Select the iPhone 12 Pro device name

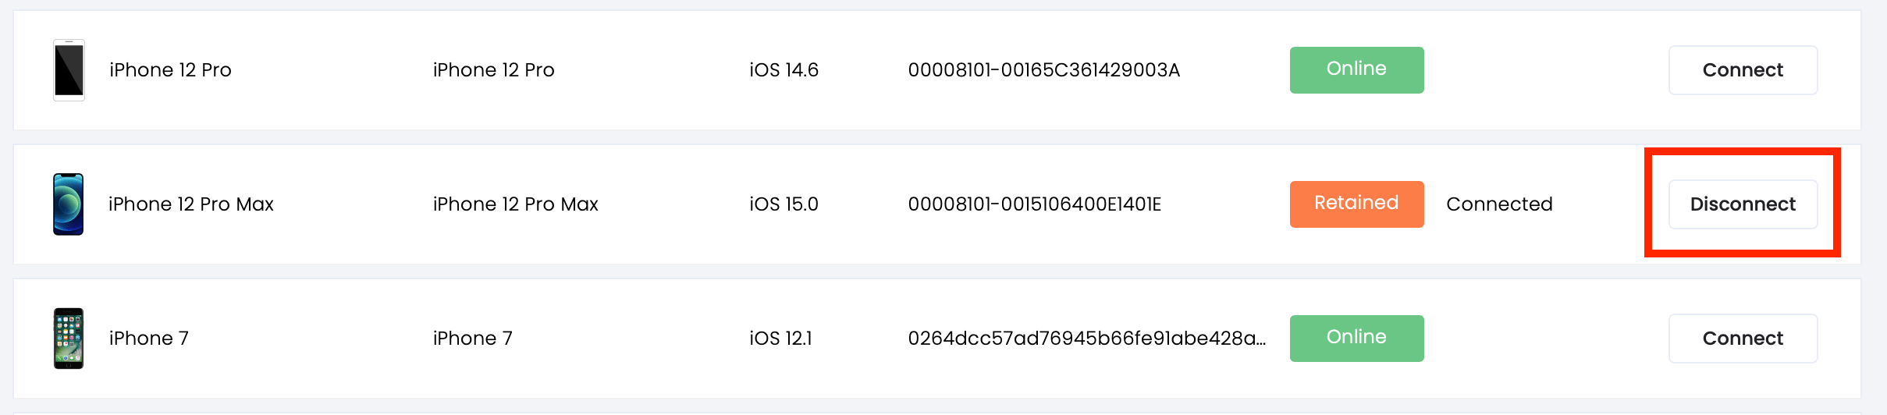170,70
